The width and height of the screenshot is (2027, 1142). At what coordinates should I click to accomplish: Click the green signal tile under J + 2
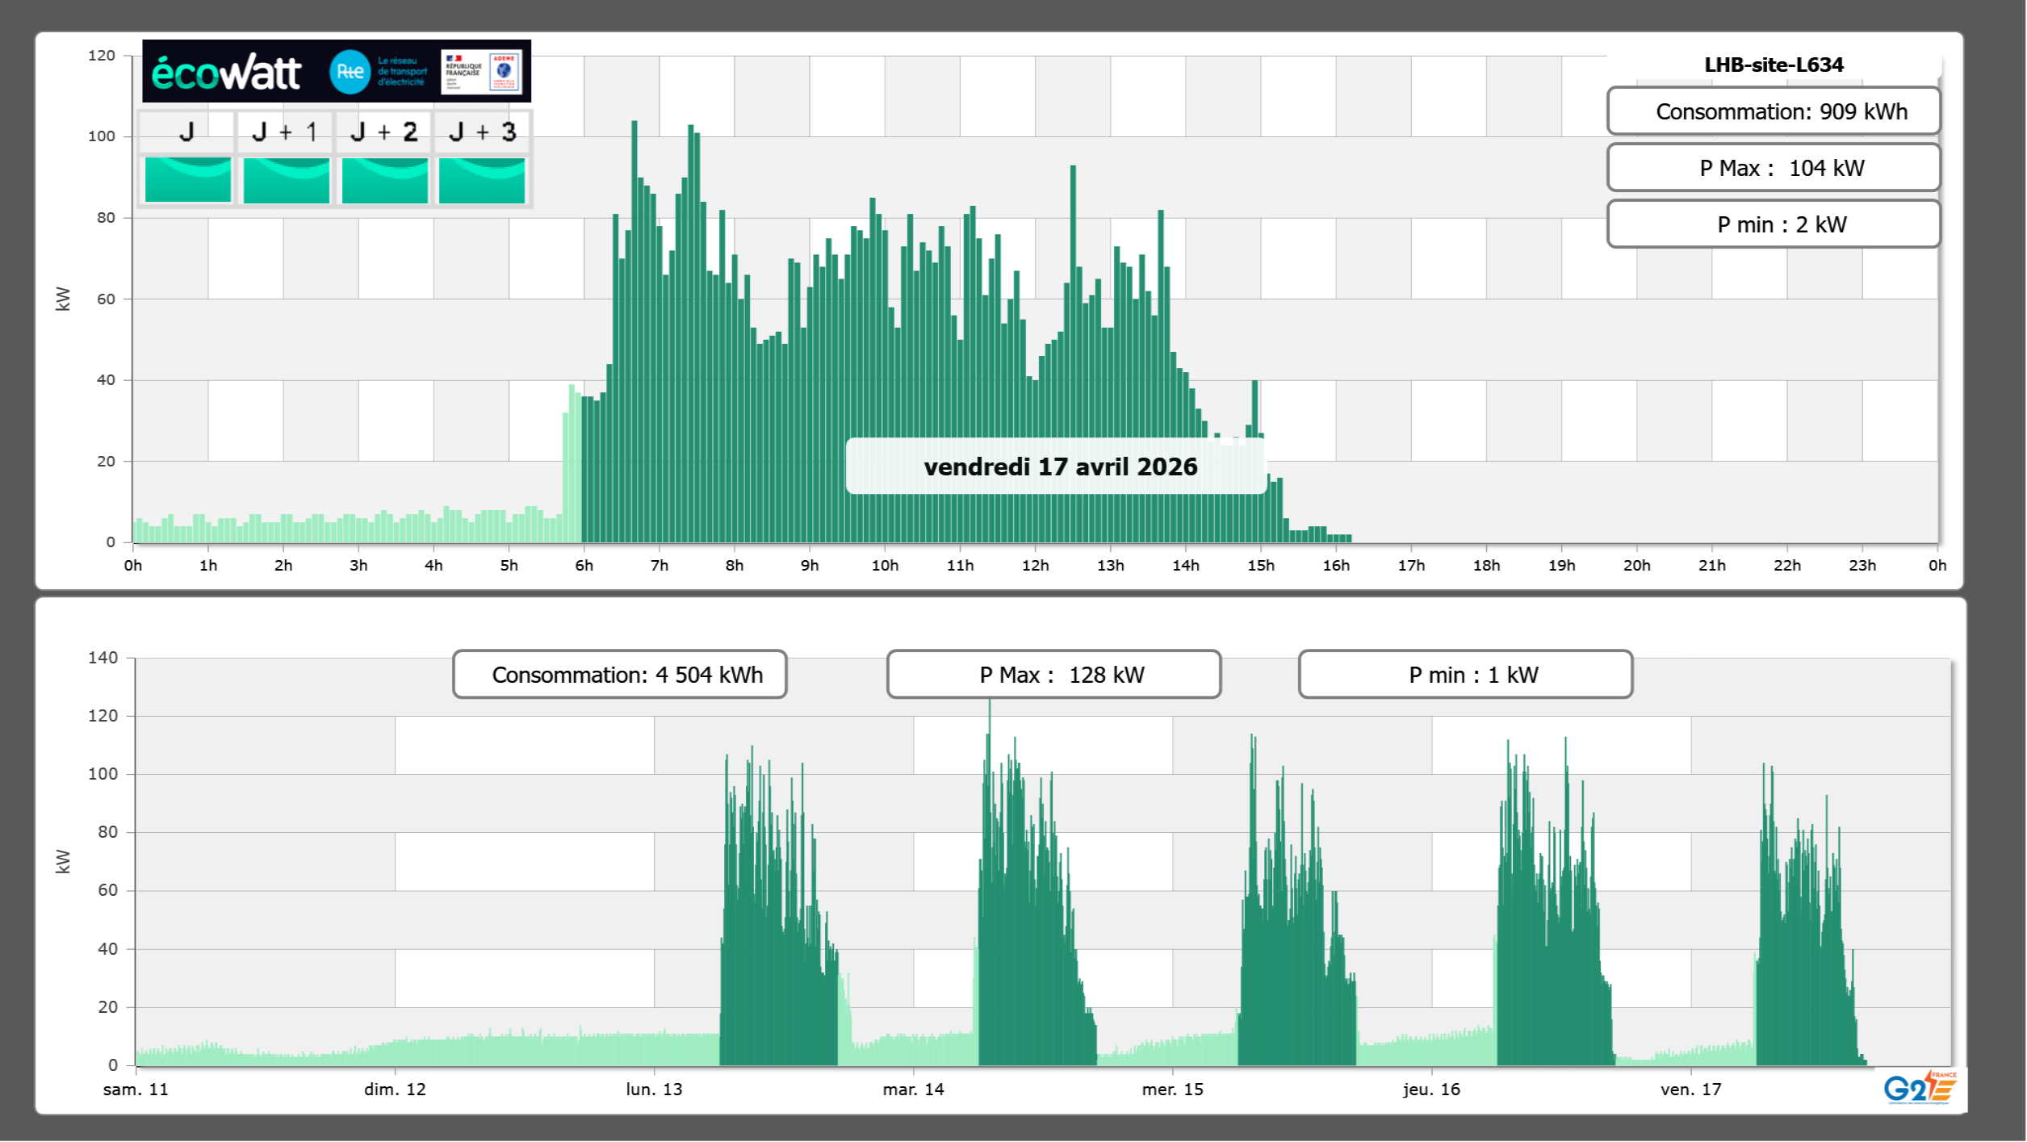pos(384,180)
